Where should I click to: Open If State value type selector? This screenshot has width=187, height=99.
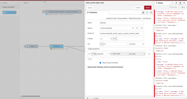click(115, 39)
